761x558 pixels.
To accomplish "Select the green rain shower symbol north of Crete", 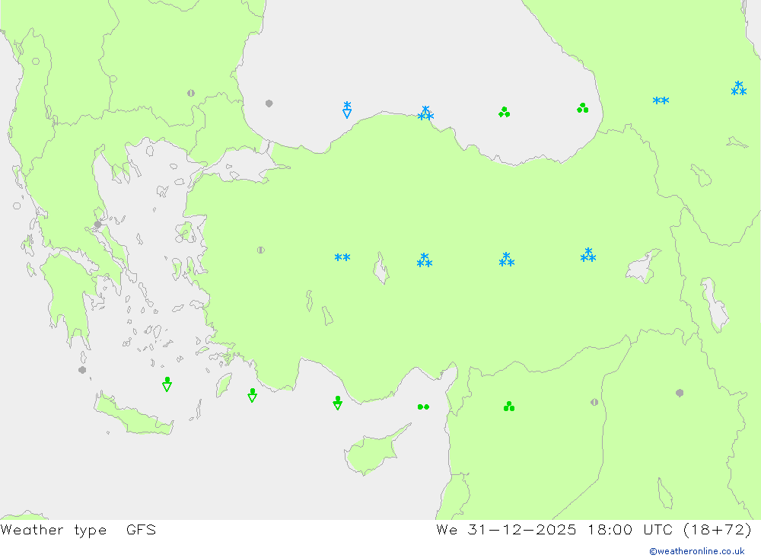I will pos(167,384).
